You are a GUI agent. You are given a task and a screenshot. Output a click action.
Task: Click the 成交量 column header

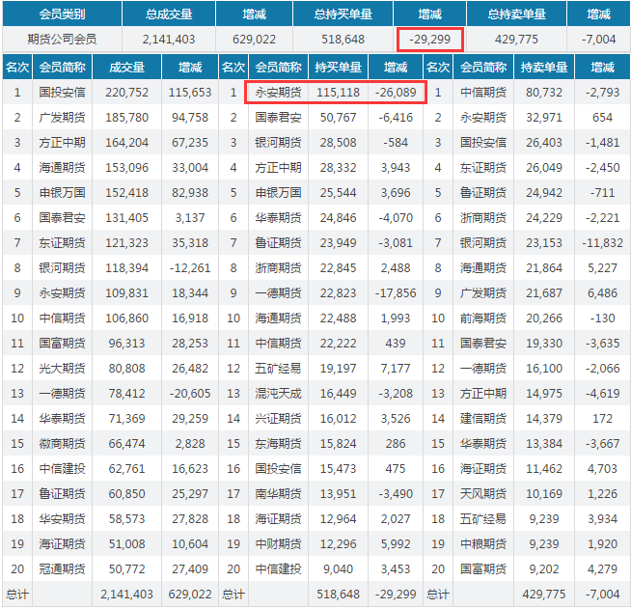point(126,67)
